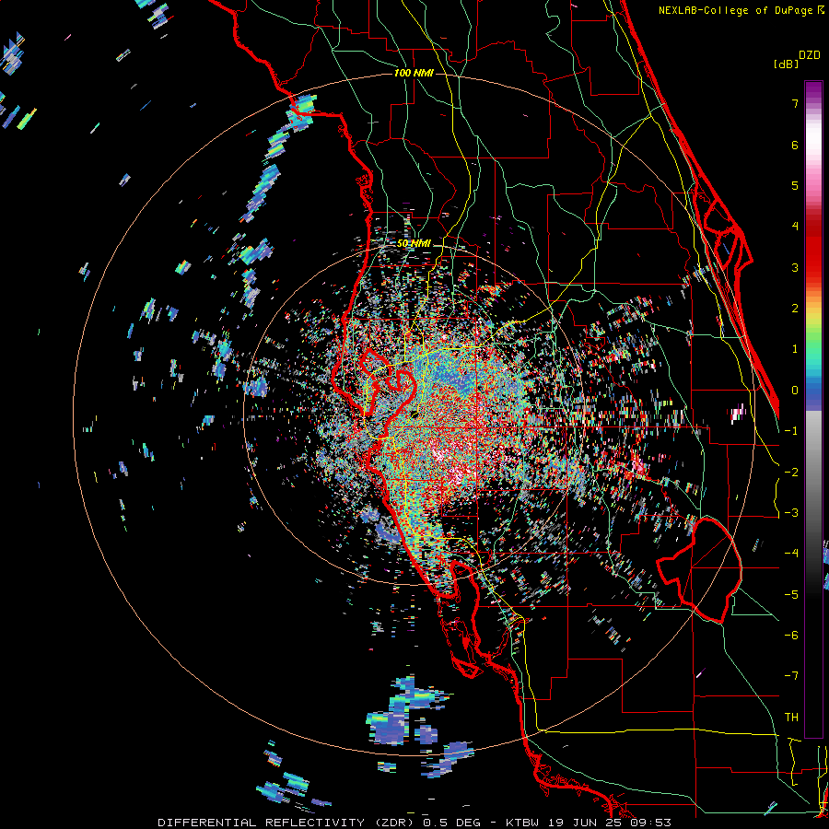Click the "NEXLAB-College of DuPage" credit text
This screenshot has width=829, height=829.
pyautogui.click(x=738, y=10)
